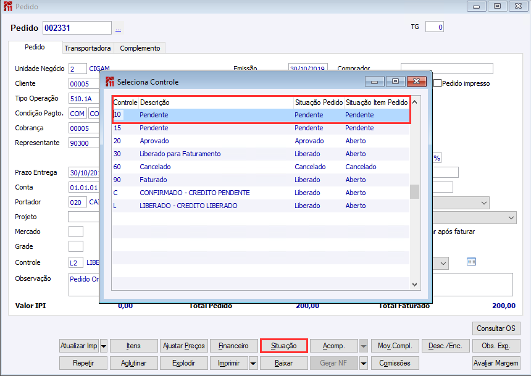Click the control list scrollbar down arrow
531x376 pixels.
coord(415,285)
